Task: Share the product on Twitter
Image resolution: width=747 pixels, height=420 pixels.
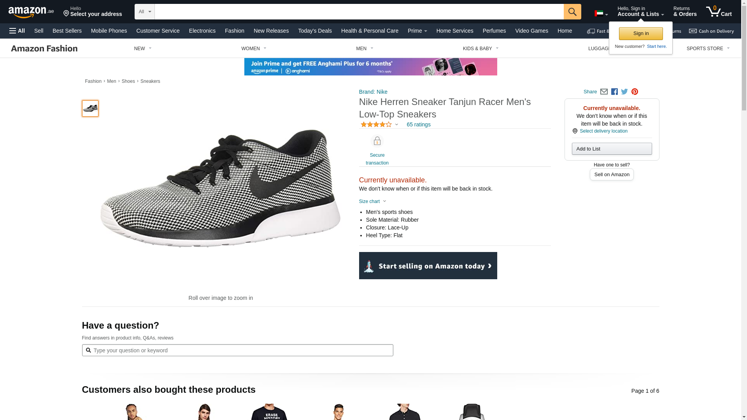Action: [x=624, y=92]
